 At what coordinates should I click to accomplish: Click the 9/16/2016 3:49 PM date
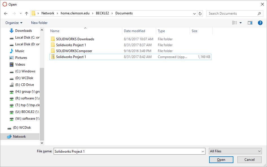click(137, 51)
